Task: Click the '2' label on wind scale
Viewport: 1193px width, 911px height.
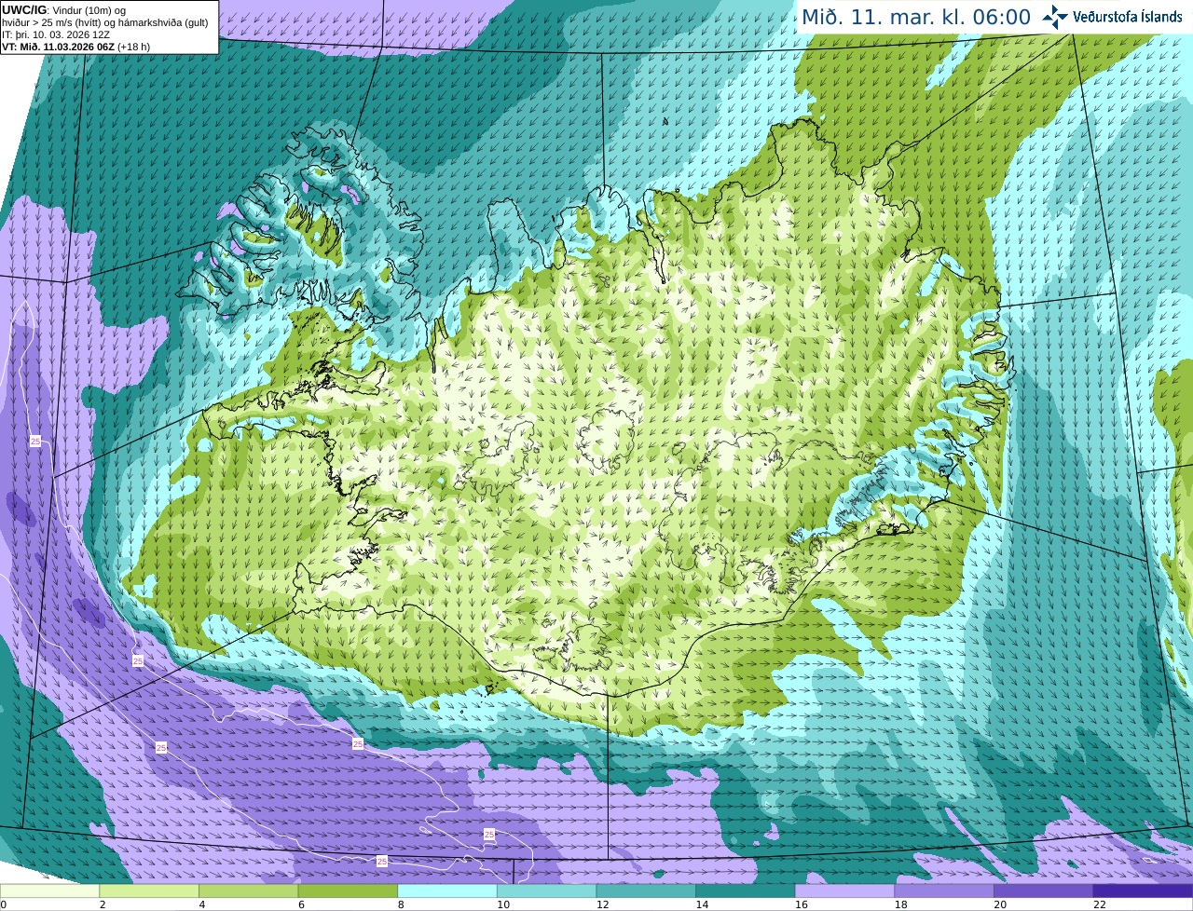Action: pos(103,904)
